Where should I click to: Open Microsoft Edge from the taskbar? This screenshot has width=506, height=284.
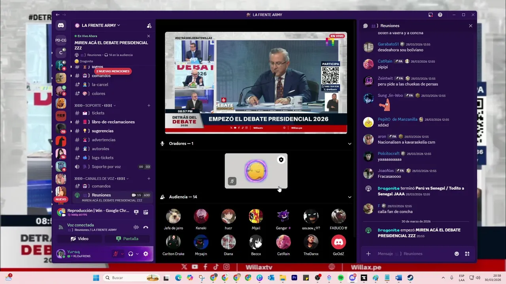pyautogui.click(x=178, y=278)
